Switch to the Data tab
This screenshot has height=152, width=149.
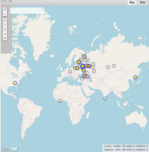pos(143,2)
